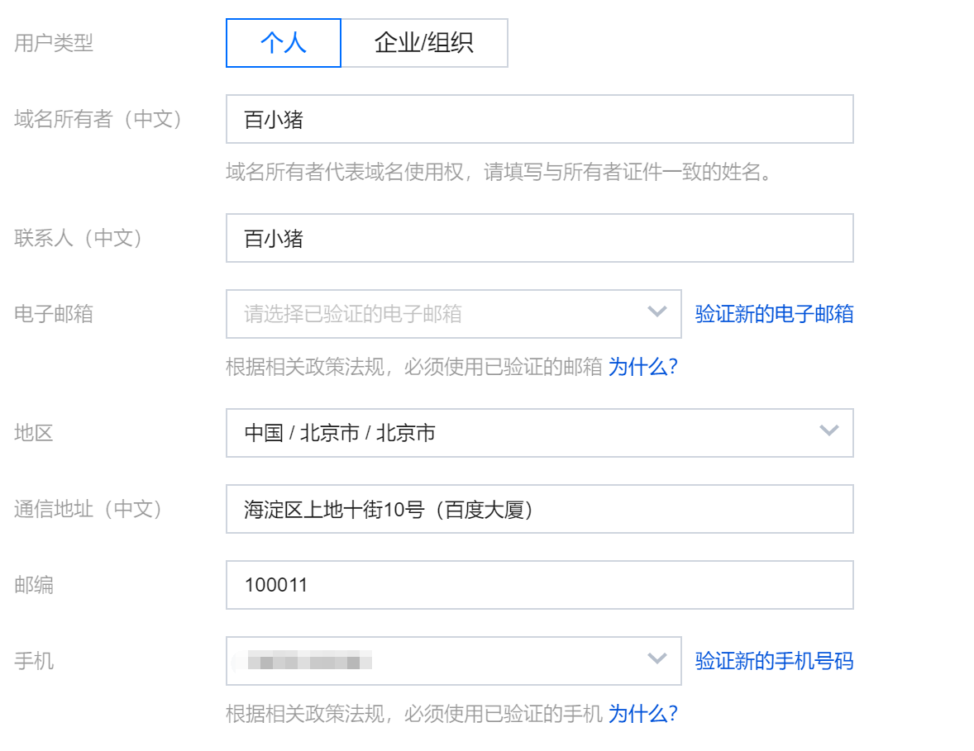974x751 pixels.
Task: Click the email dropdown chevron arrow
Action: point(657,311)
